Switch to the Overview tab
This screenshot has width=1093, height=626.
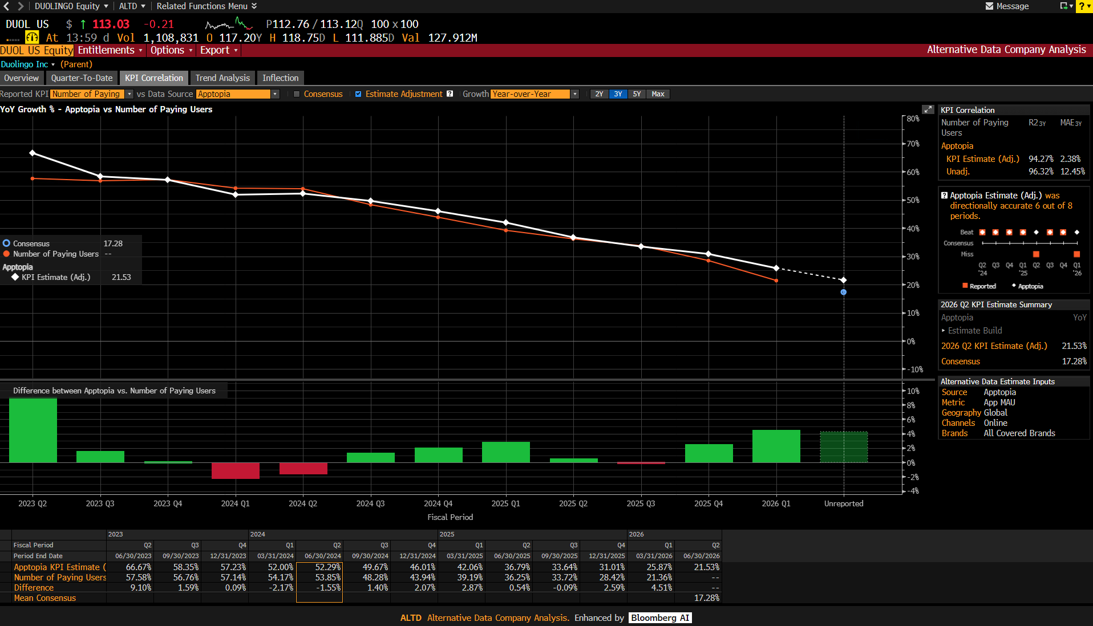pyautogui.click(x=22, y=78)
